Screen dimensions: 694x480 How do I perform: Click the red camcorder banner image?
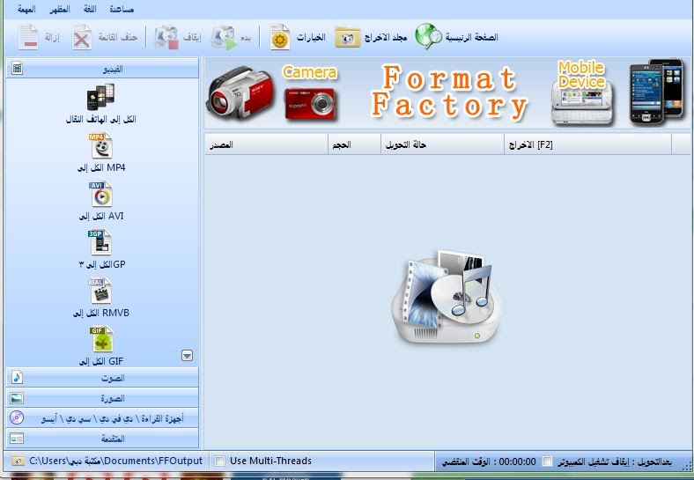coord(240,92)
